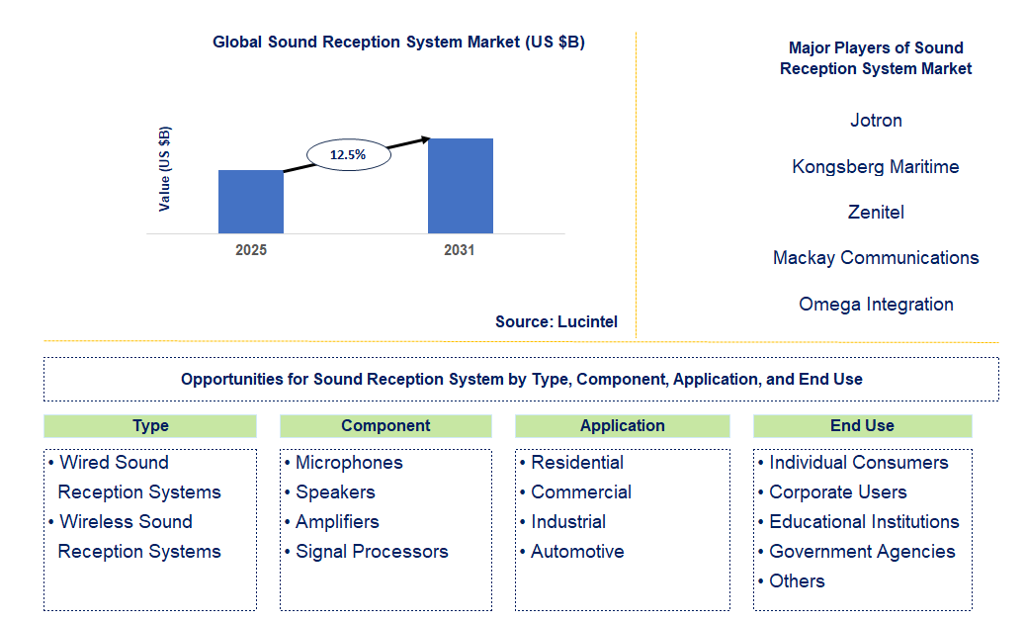Click the 'Major Players of Sound Reception System Market' heading
1025x623 pixels.
coord(876,58)
